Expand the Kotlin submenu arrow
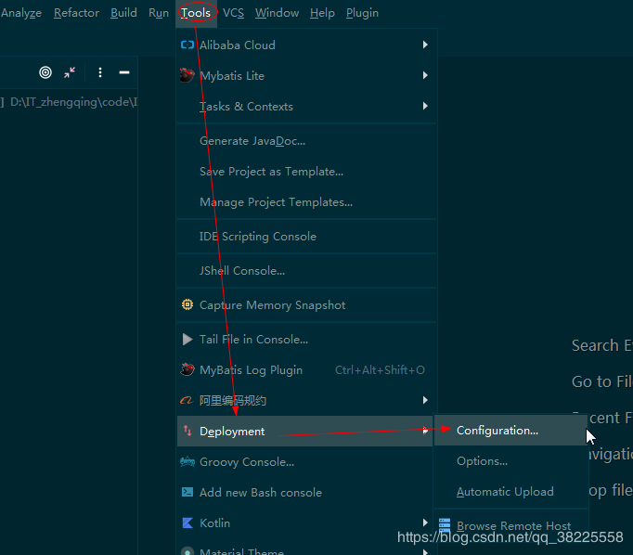Viewport: 633px width, 555px height. [x=425, y=523]
